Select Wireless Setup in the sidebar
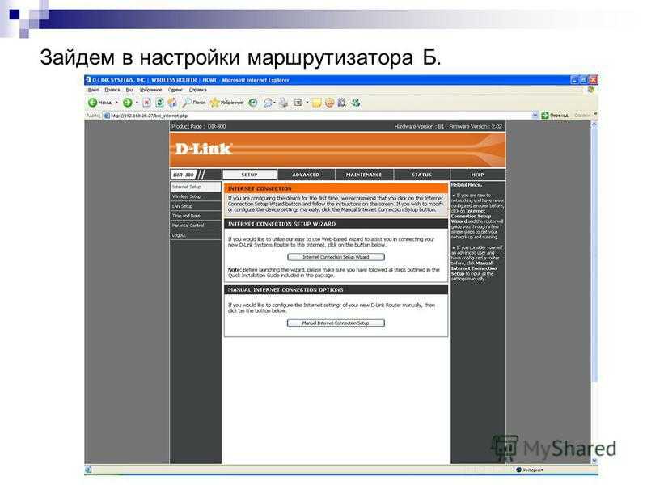 [x=196, y=196]
